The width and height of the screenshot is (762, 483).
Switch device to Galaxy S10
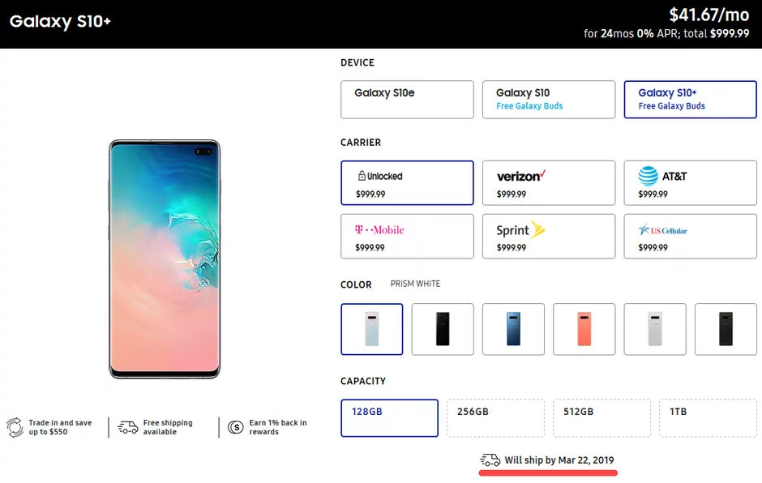(x=549, y=100)
